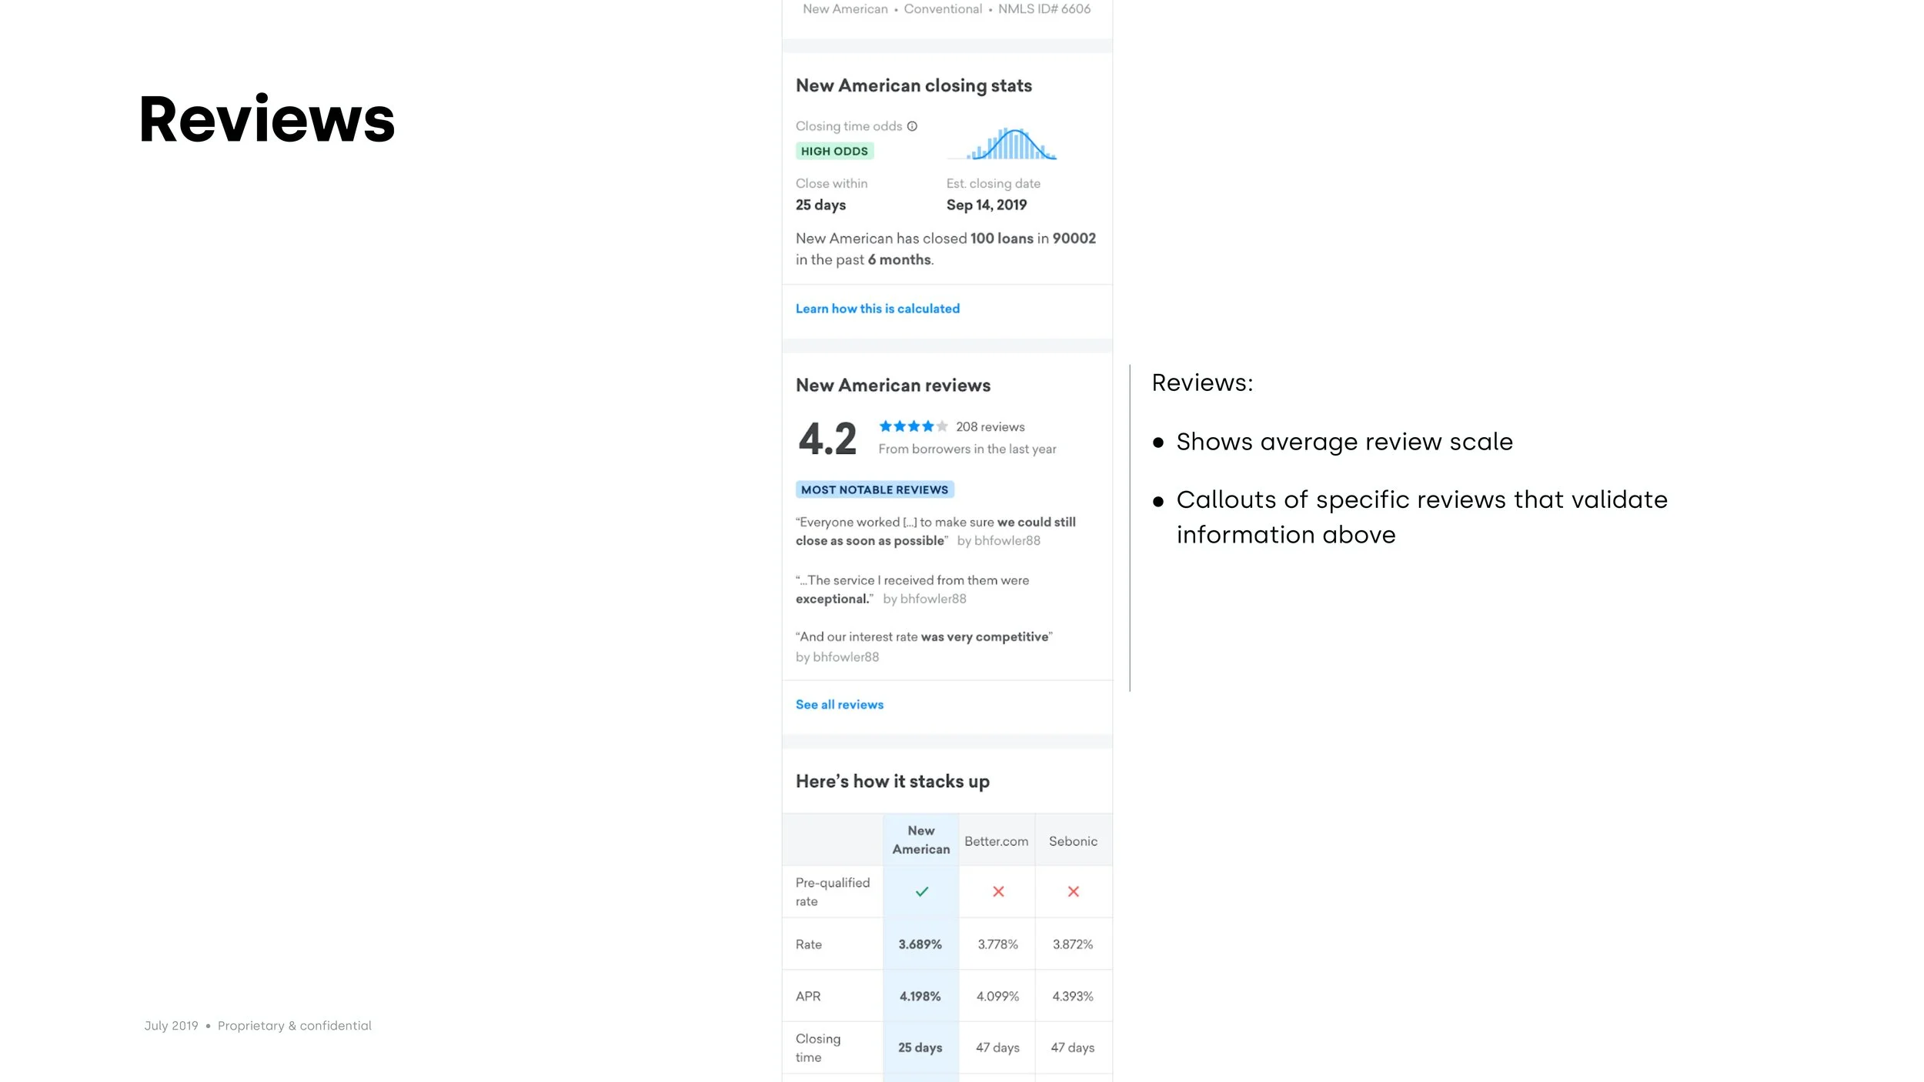Image resolution: width=1924 pixels, height=1082 pixels.
Task: Click the 3.778% rate cell
Action: [x=997, y=944]
